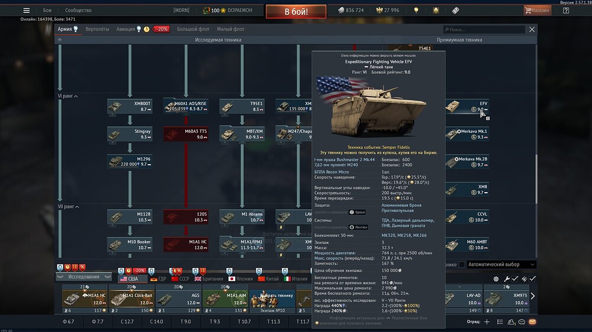Toggle the auto-refill ammo checkbox

[x=532, y=279]
